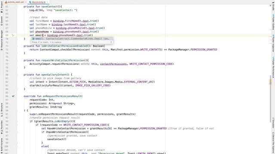The height and width of the screenshot is (154, 275).
Task: Click the "//permission granted, save contact" comment
Action: pyautogui.click(x=72, y=136)
